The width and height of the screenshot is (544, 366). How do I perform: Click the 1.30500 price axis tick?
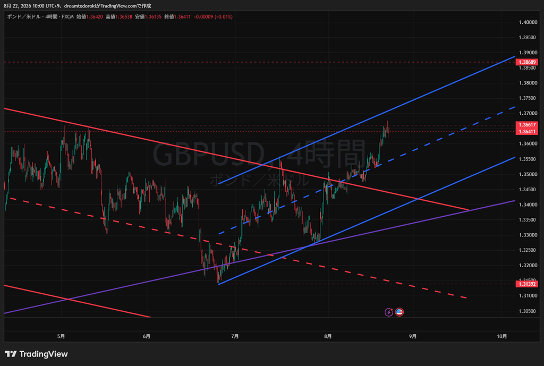click(528, 311)
